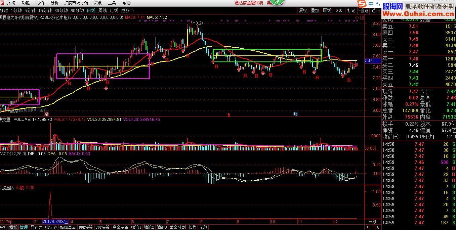Toggle the 中 Chinese input mode indicator
The width and height of the screenshot is (456, 230).
[x=370, y=4]
